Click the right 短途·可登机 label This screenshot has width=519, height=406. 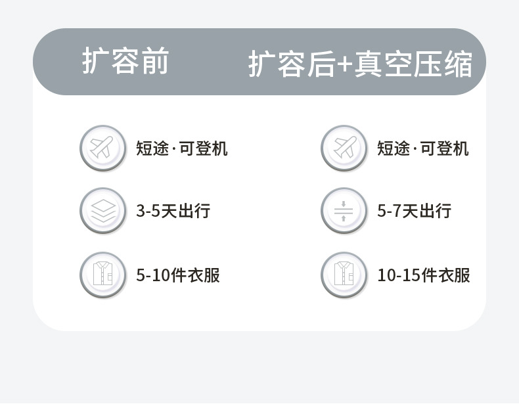422,148
